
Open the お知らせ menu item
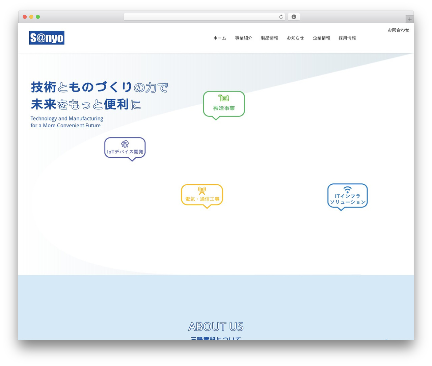(x=295, y=38)
